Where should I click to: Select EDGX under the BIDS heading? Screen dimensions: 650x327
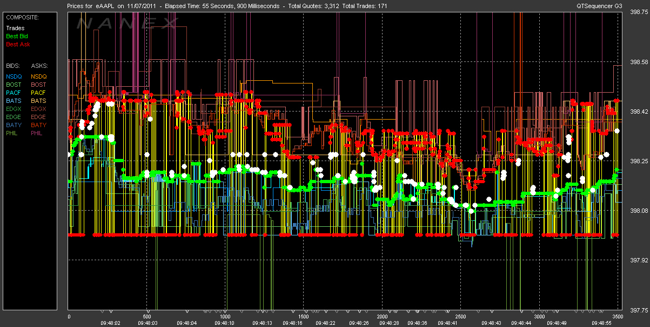point(14,109)
